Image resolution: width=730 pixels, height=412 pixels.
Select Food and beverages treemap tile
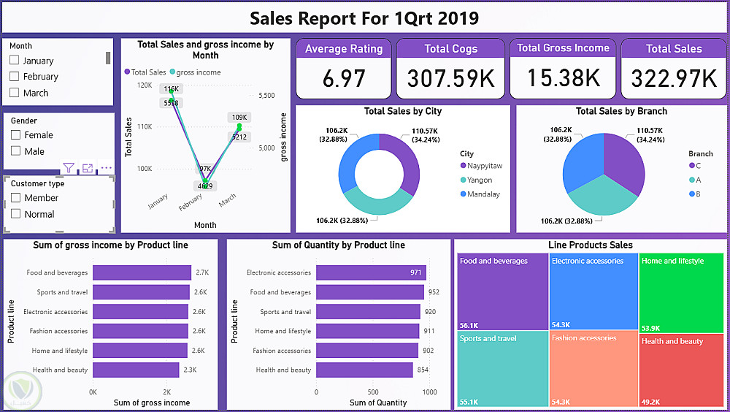click(502, 291)
